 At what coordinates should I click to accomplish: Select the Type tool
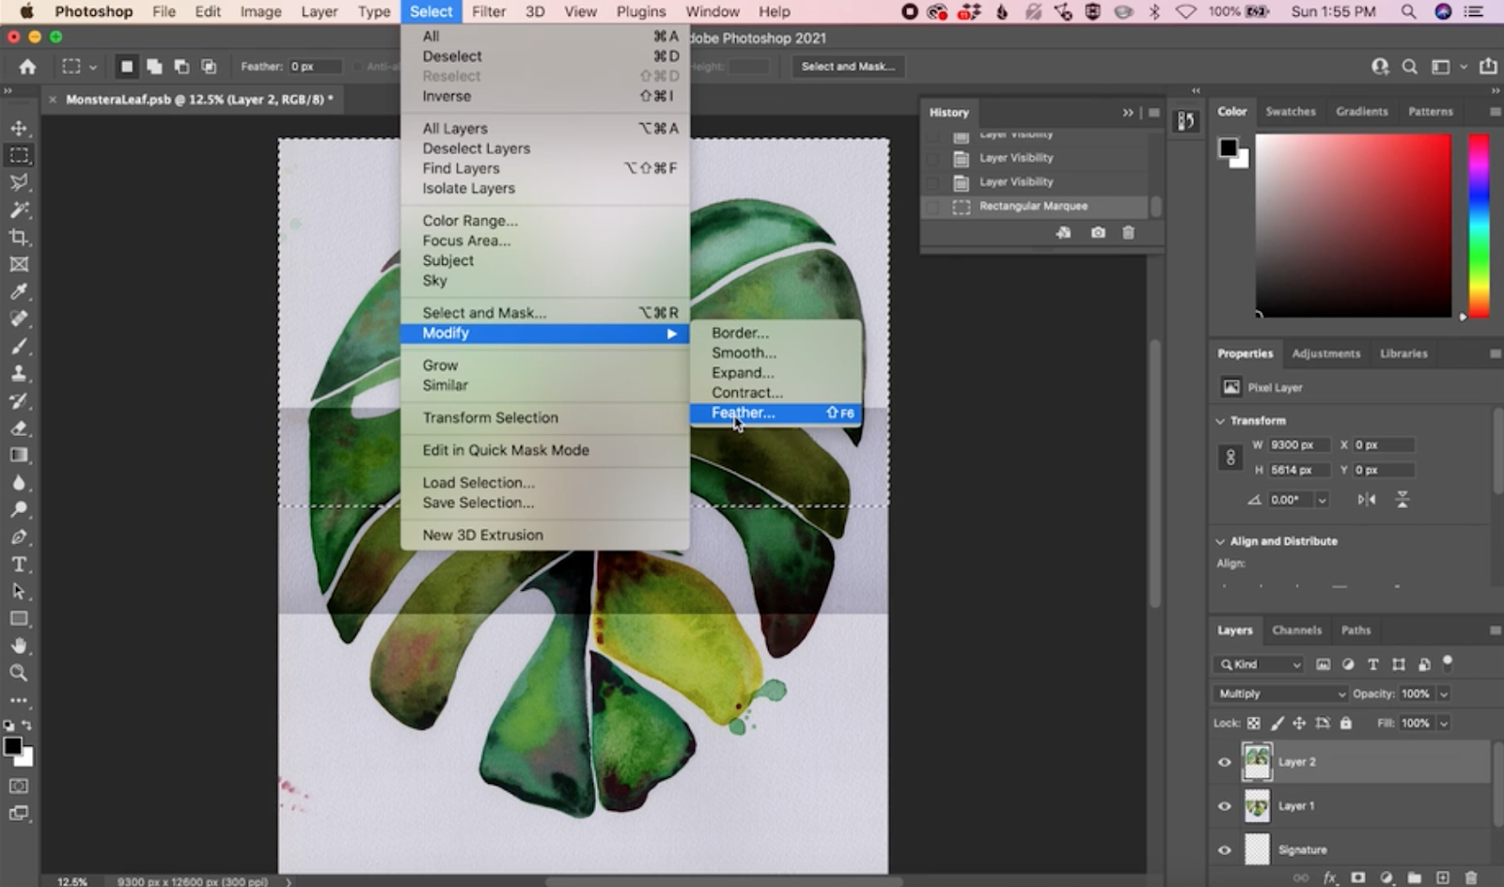coord(19,564)
